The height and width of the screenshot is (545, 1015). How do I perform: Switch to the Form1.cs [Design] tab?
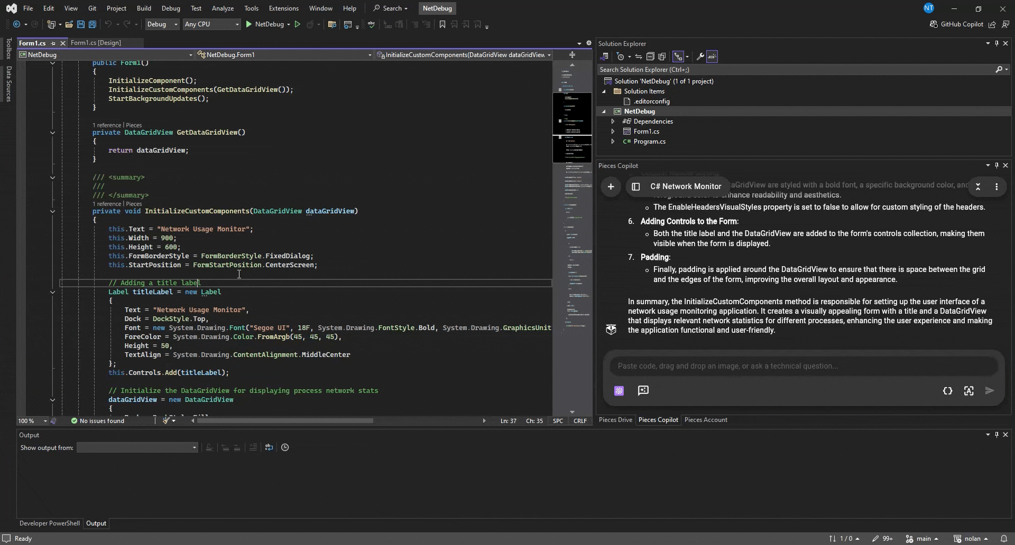coord(96,43)
